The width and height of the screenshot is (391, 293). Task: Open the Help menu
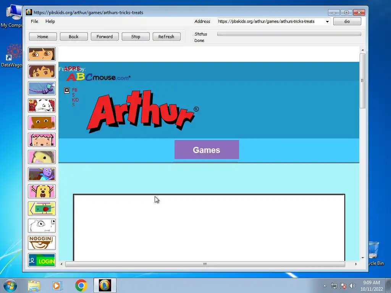[50, 21]
